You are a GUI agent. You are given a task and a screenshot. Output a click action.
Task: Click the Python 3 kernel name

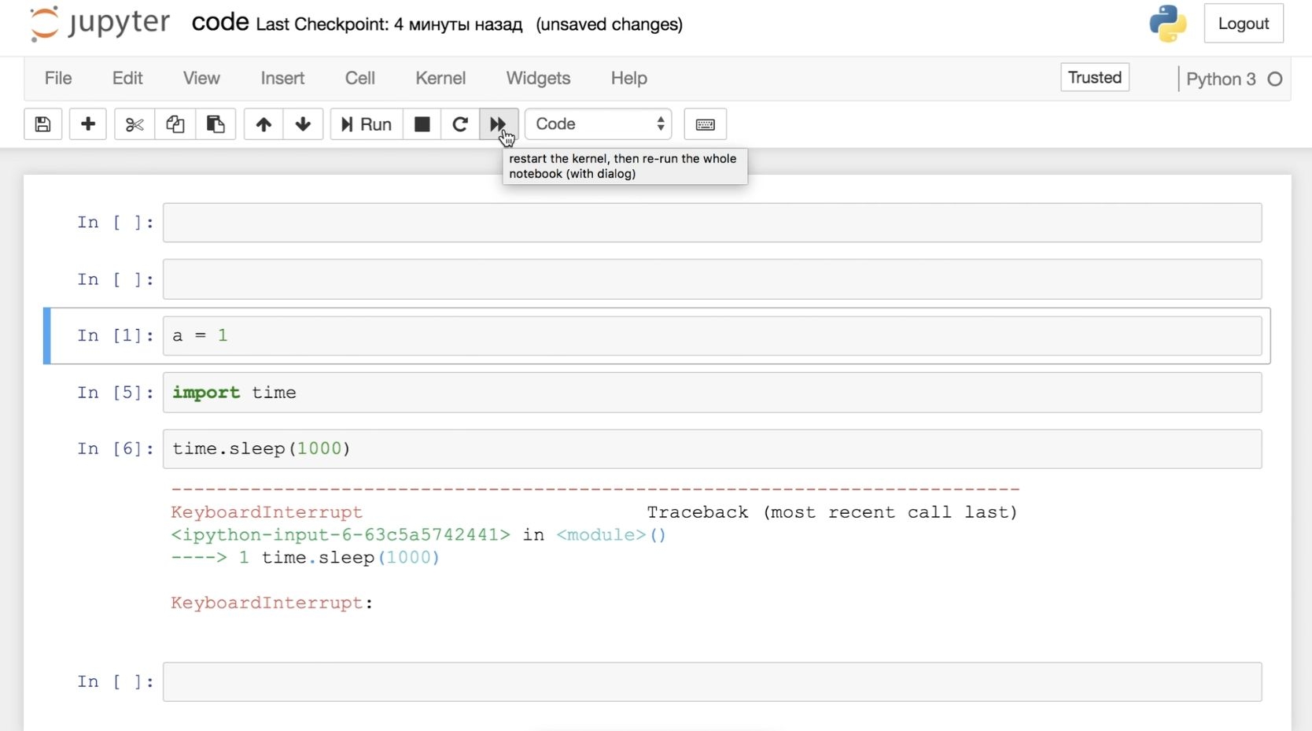[1221, 79]
